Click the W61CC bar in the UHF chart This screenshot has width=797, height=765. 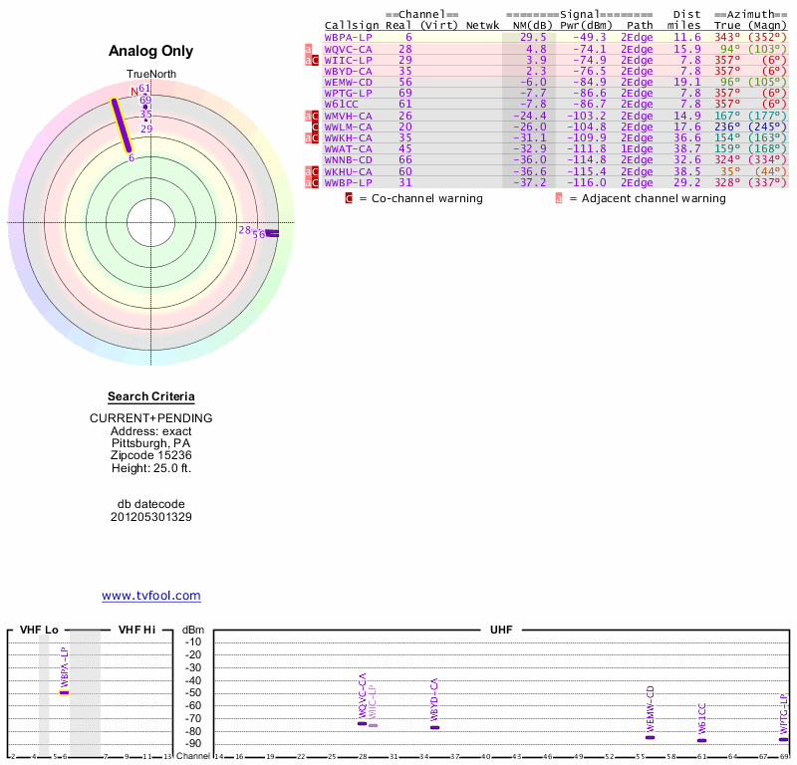pyautogui.click(x=701, y=740)
